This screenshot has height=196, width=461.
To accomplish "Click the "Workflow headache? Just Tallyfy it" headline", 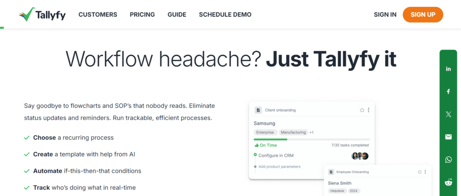I will tap(231, 59).
